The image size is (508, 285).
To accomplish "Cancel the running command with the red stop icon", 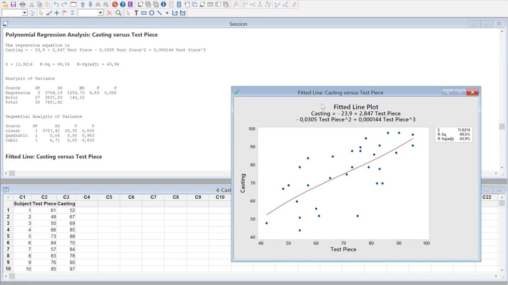I will click(115, 4).
